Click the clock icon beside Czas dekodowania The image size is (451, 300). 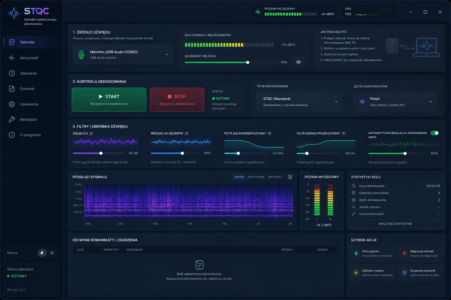(354, 186)
